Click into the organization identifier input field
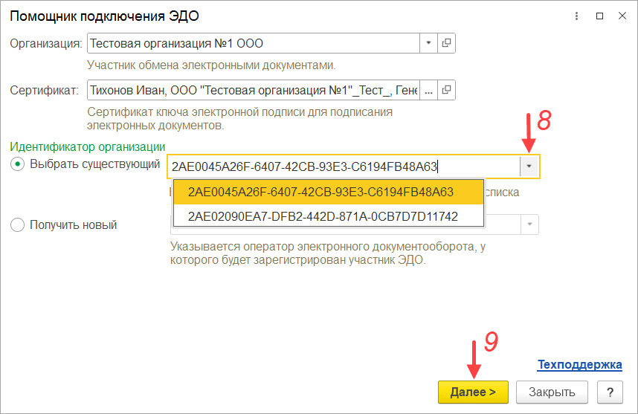The height and width of the screenshot is (414, 638). pos(342,166)
